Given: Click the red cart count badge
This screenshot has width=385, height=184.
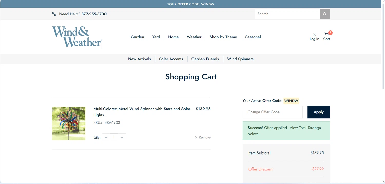Looking at the screenshot, I should coord(330,33).
